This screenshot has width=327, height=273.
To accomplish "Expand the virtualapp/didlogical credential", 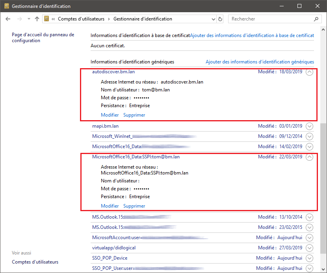I will [309, 248].
